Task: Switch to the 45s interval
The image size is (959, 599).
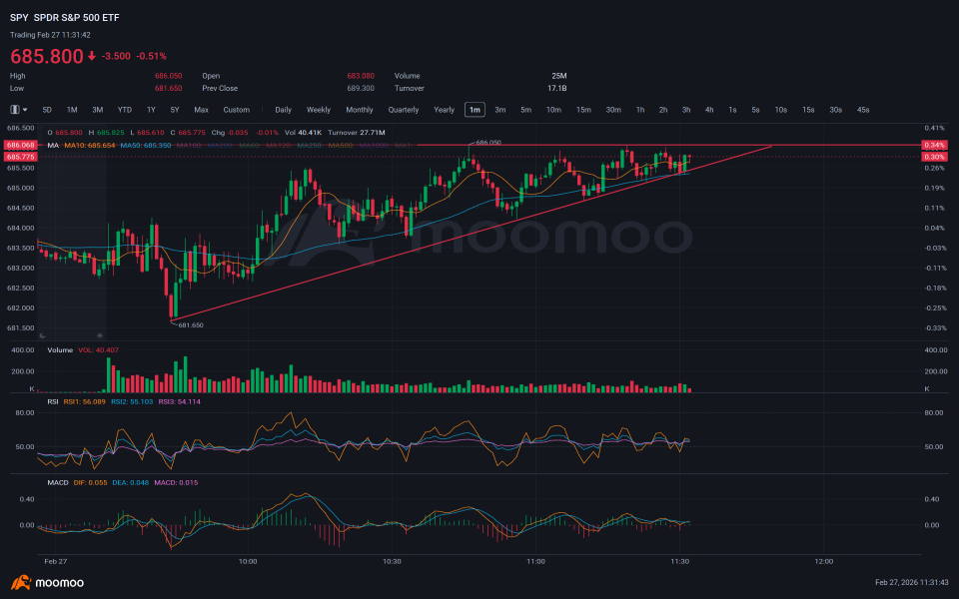Action: [x=863, y=110]
